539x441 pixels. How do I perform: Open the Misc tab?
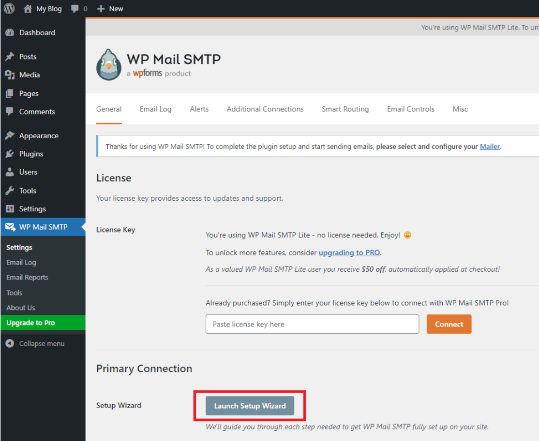460,109
